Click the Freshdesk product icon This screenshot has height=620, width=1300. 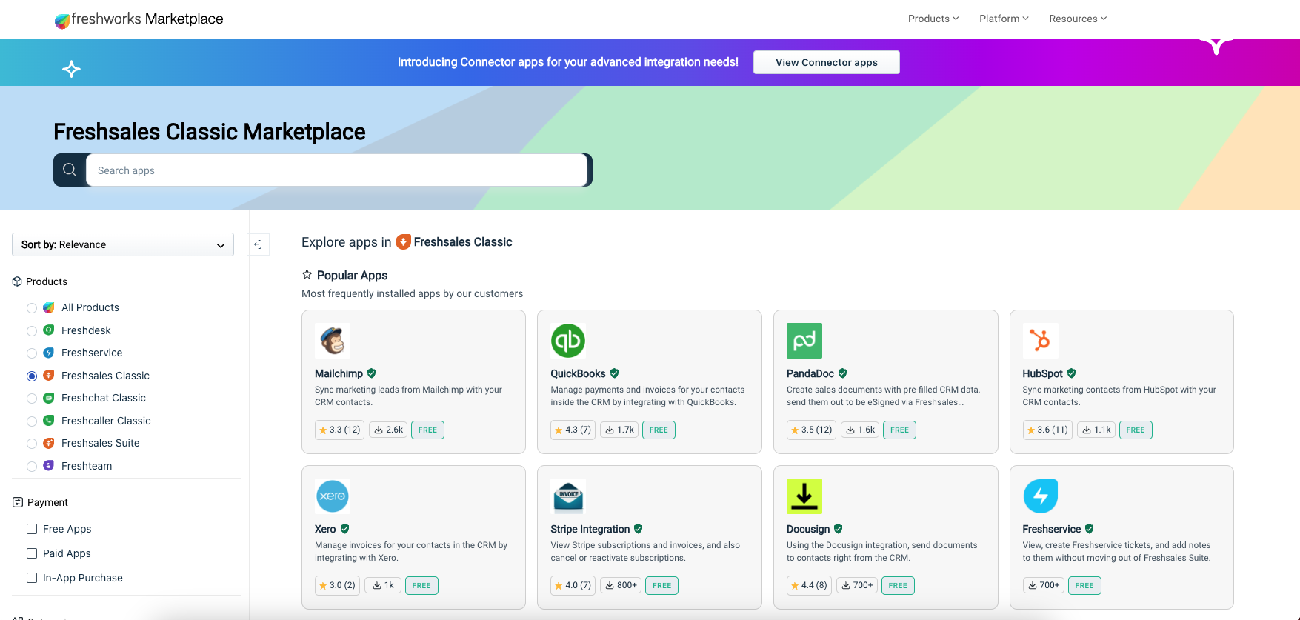click(x=49, y=330)
